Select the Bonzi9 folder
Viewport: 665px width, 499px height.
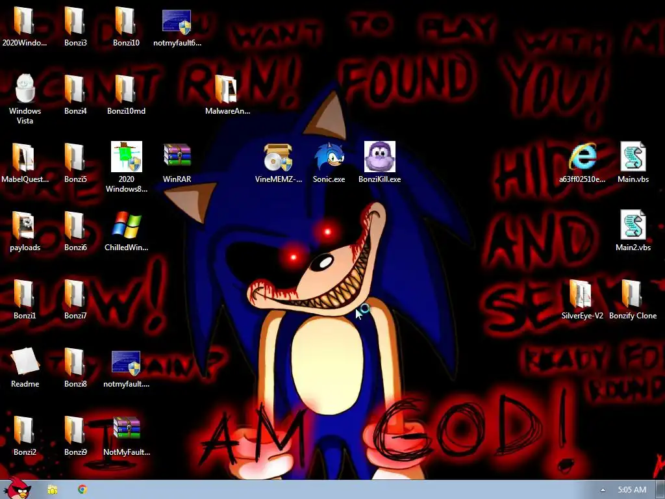click(x=75, y=430)
